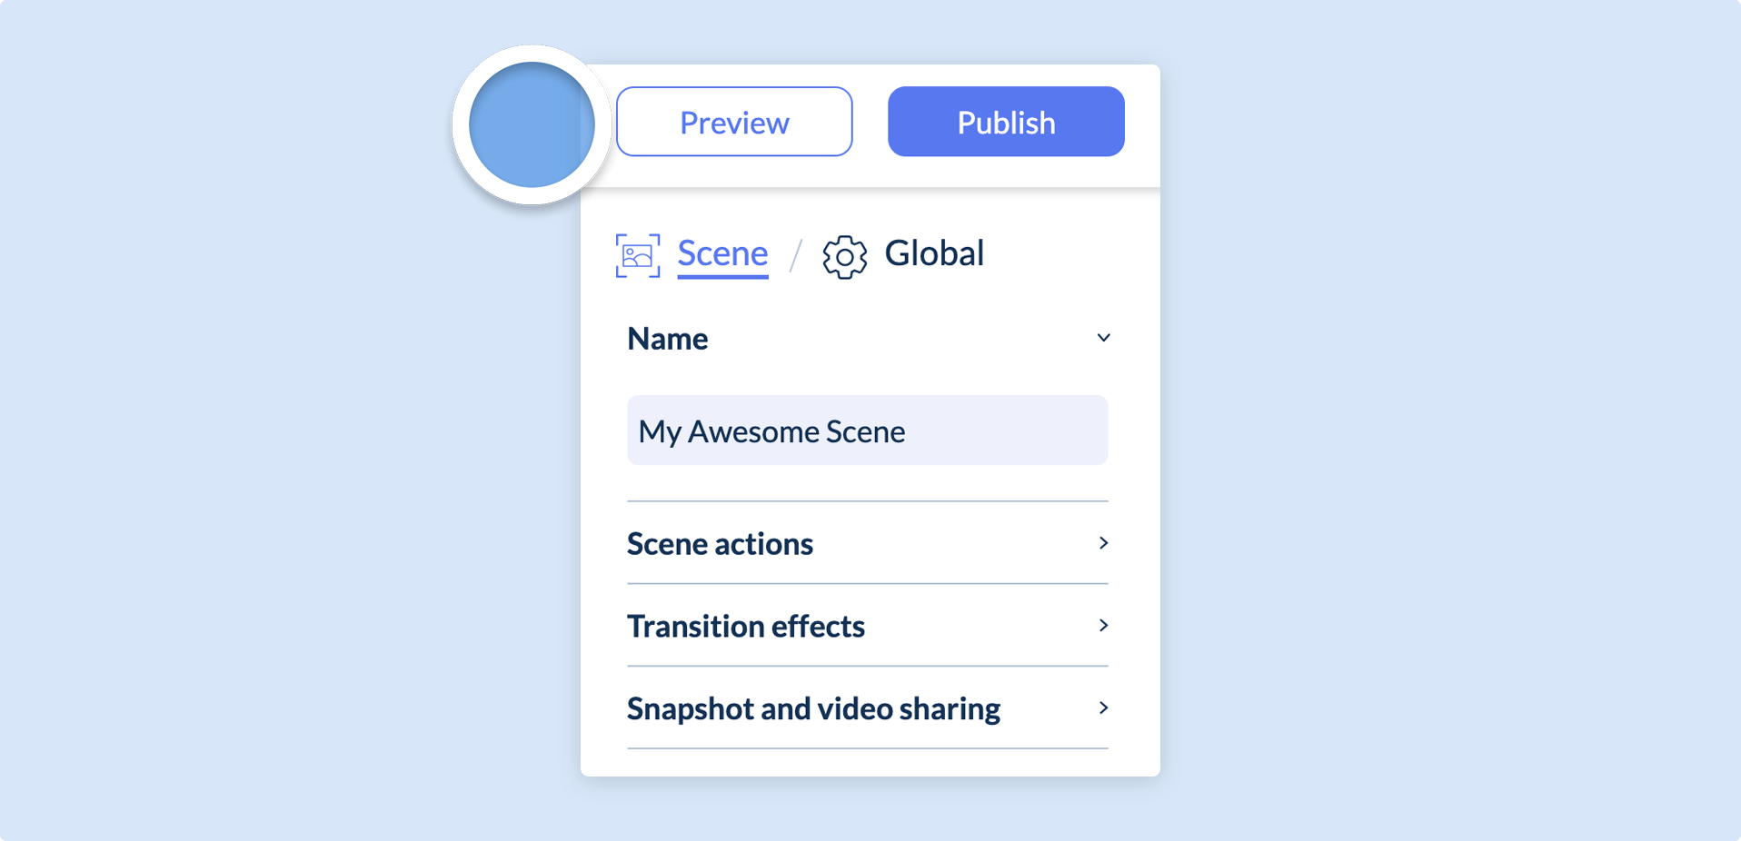Open the Scene tab
This screenshot has height=841, width=1741.
[722, 253]
